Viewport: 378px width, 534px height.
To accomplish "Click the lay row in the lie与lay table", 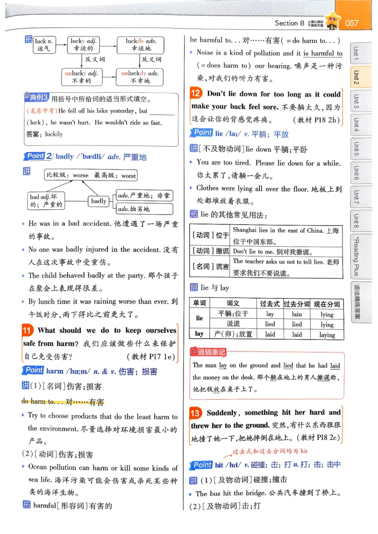I will [200, 334].
